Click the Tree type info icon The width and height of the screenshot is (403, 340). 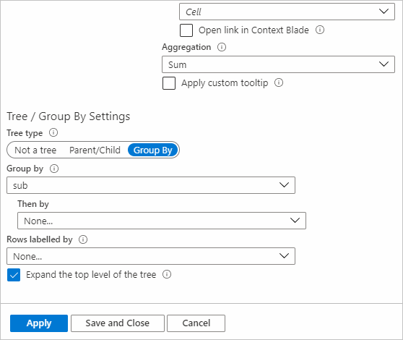coord(53,133)
